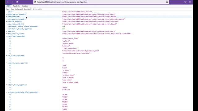
Task: Select the "none" response type value
Action: (64, 68)
